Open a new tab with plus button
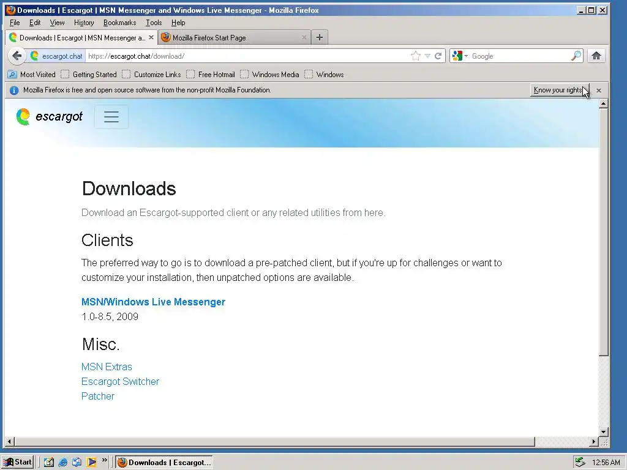The width and height of the screenshot is (627, 470). pos(319,37)
